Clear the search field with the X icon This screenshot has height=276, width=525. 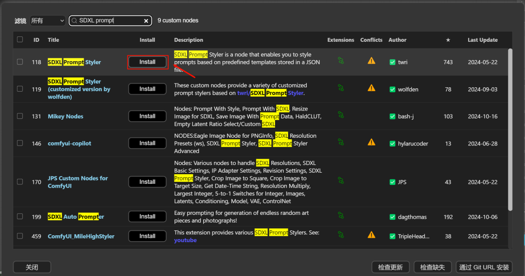click(x=146, y=21)
